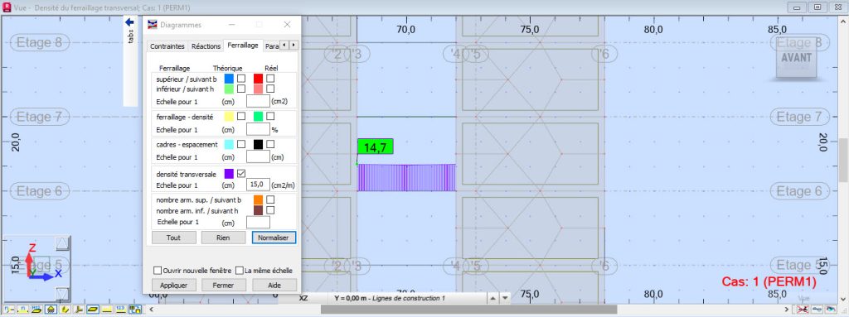Click the Diagrammes dialog title icon

click(153, 24)
